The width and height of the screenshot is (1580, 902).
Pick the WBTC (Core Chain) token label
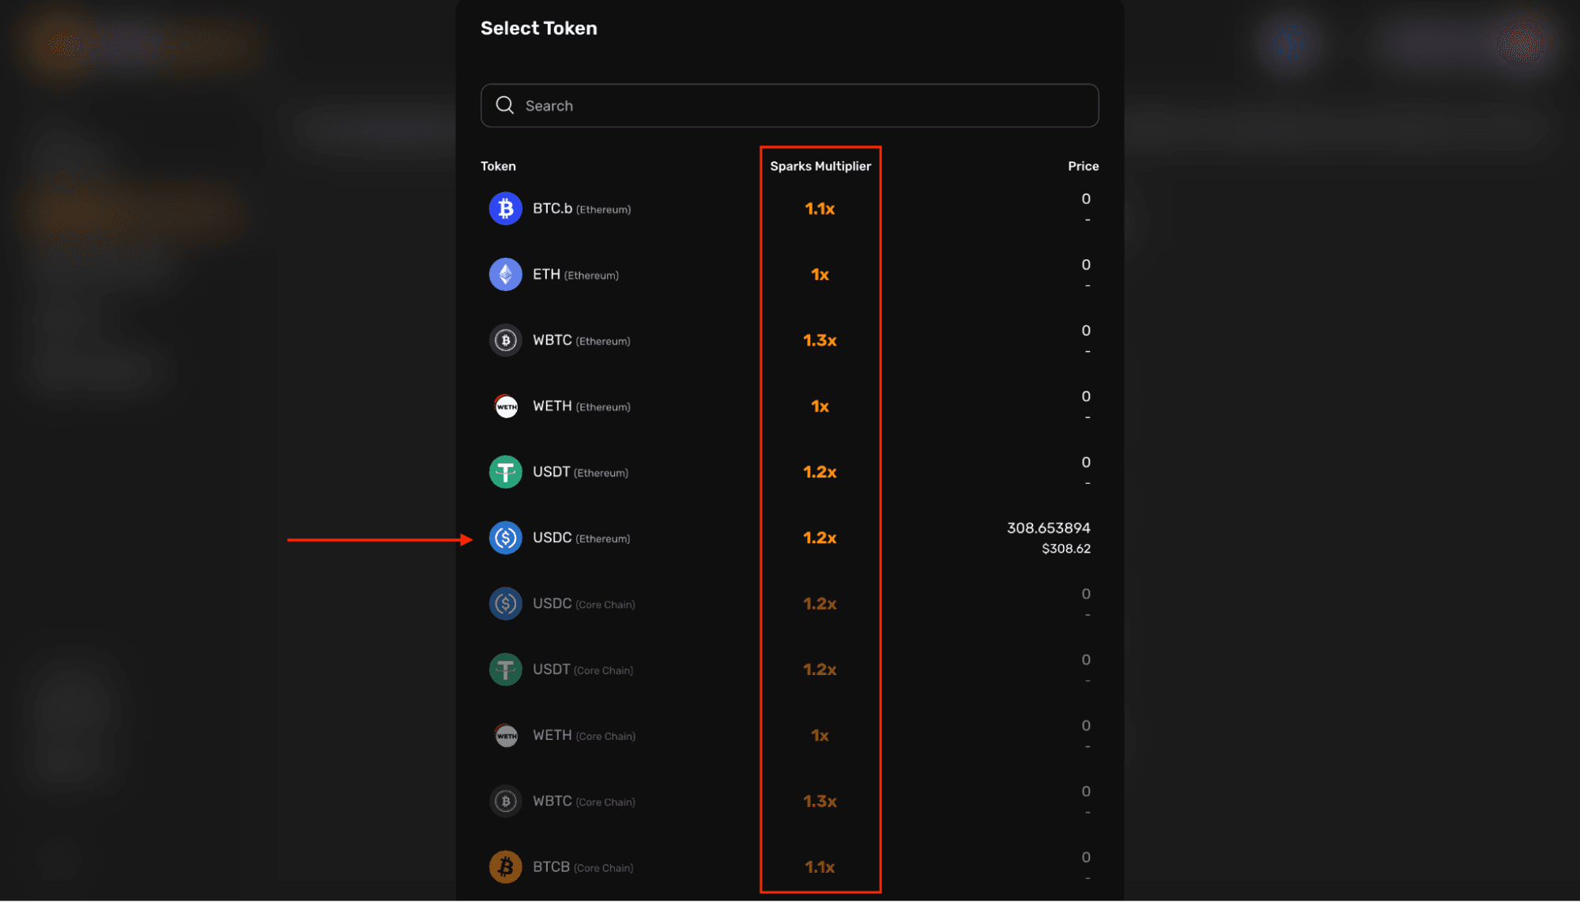[583, 802]
